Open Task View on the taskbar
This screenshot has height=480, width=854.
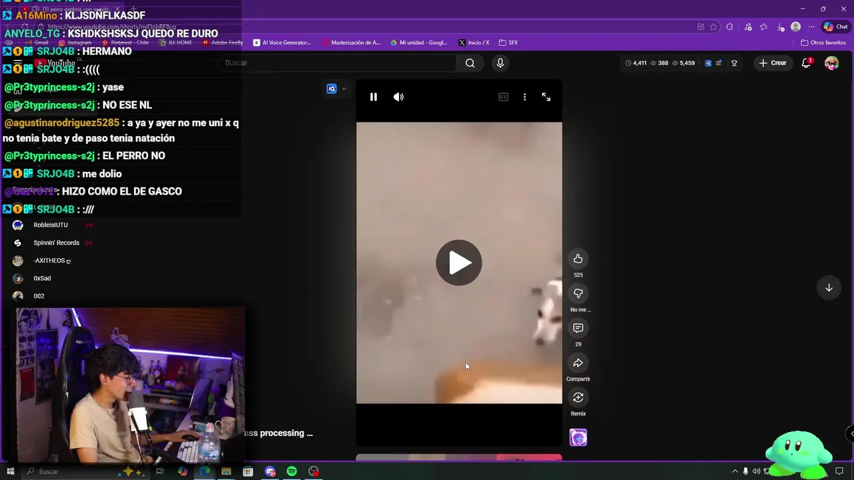pos(160,471)
